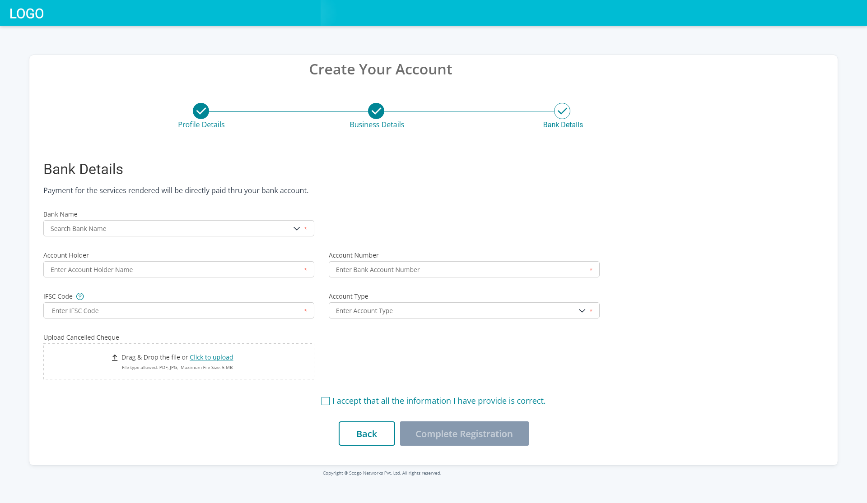Click the IFSC Code help question icon

(80, 296)
